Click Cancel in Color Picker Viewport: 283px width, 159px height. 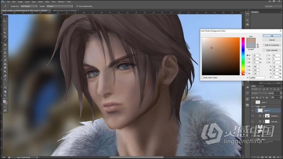pyautogui.click(x=272, y=40)
